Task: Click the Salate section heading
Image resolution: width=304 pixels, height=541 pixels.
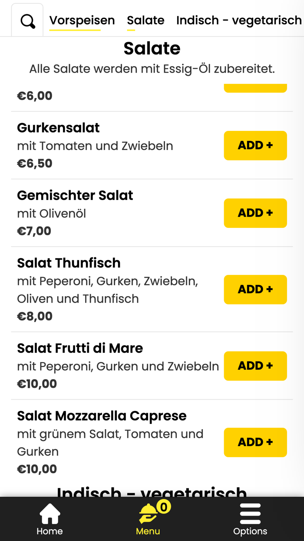Action: click(x=152, y=48)
